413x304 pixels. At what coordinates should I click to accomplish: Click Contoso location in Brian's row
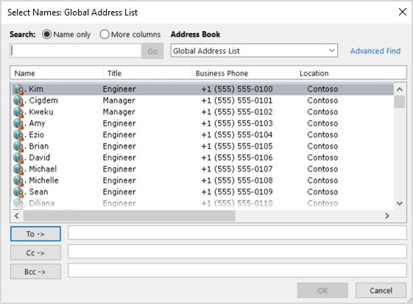pos(322,146)
